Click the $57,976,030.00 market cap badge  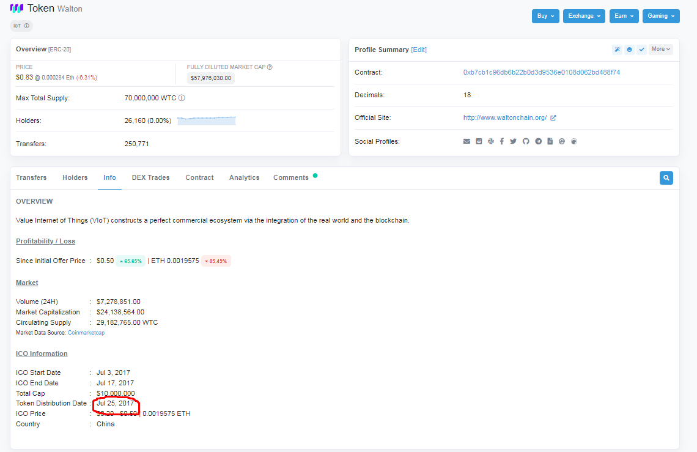pos(211,78)
